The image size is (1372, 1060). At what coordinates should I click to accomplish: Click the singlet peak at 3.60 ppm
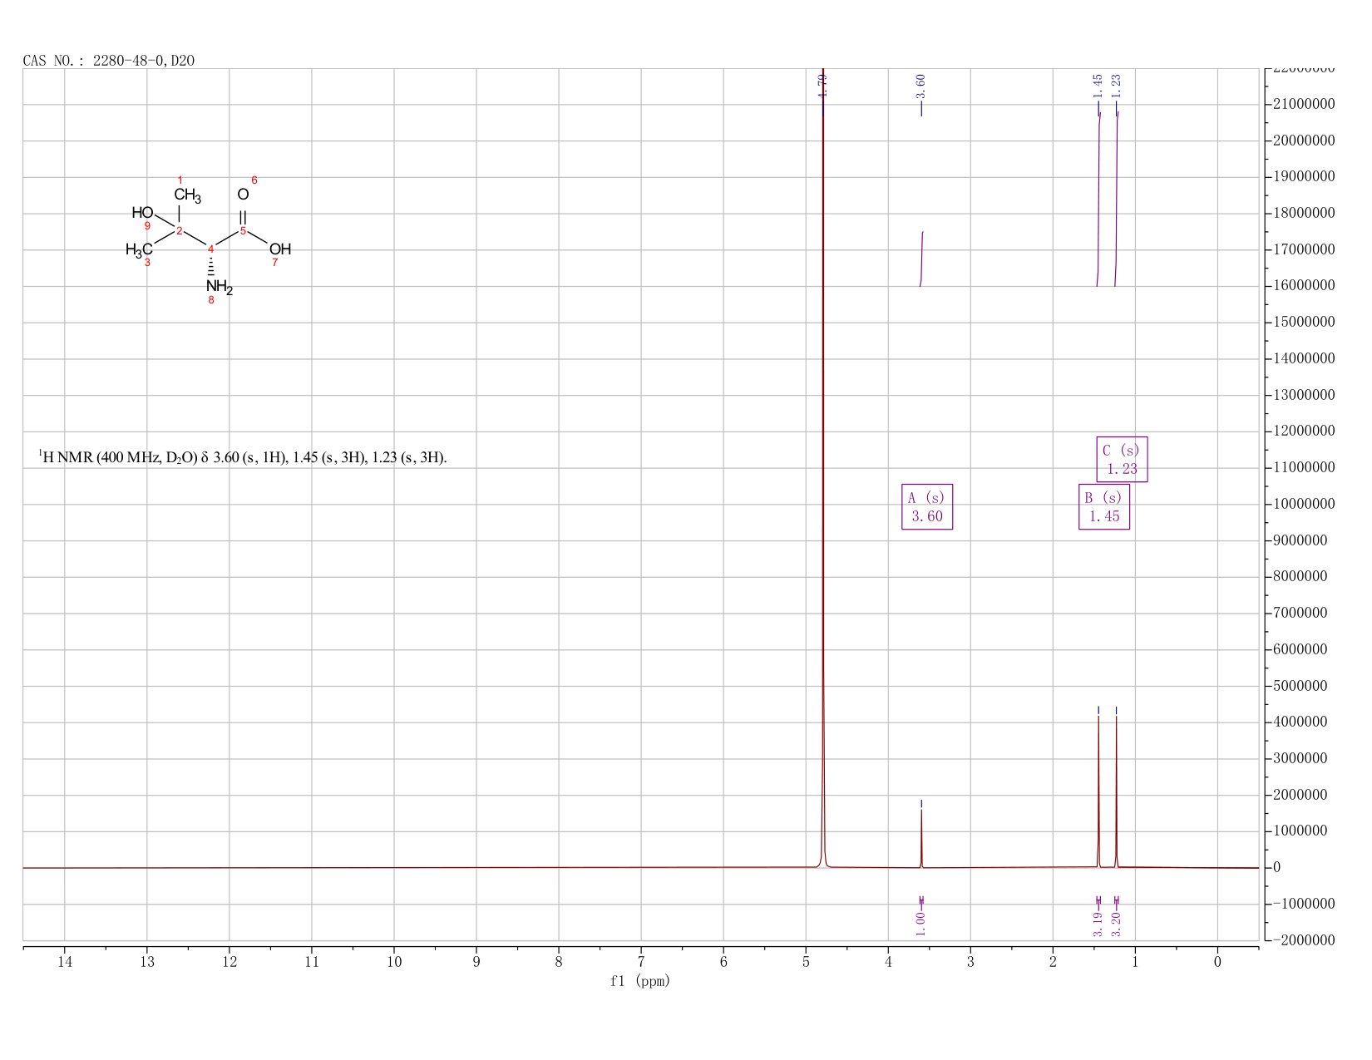921,838
